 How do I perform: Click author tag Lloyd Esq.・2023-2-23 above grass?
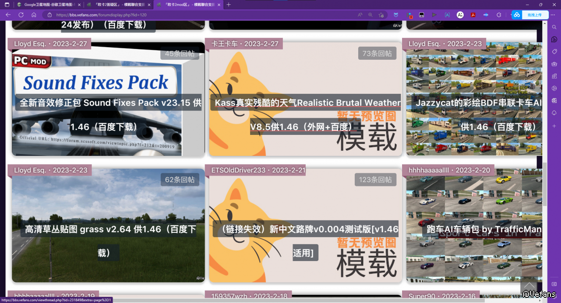tap(50, 170)
